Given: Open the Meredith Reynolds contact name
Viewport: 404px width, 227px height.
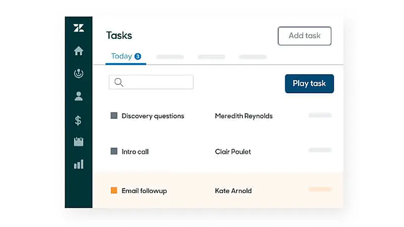Looking at the screenshot, I should click(x=243, y=116).
